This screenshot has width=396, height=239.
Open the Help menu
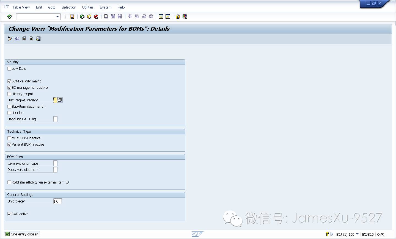point(121,7)
